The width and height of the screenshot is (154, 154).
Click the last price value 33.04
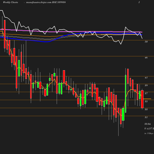148,124
